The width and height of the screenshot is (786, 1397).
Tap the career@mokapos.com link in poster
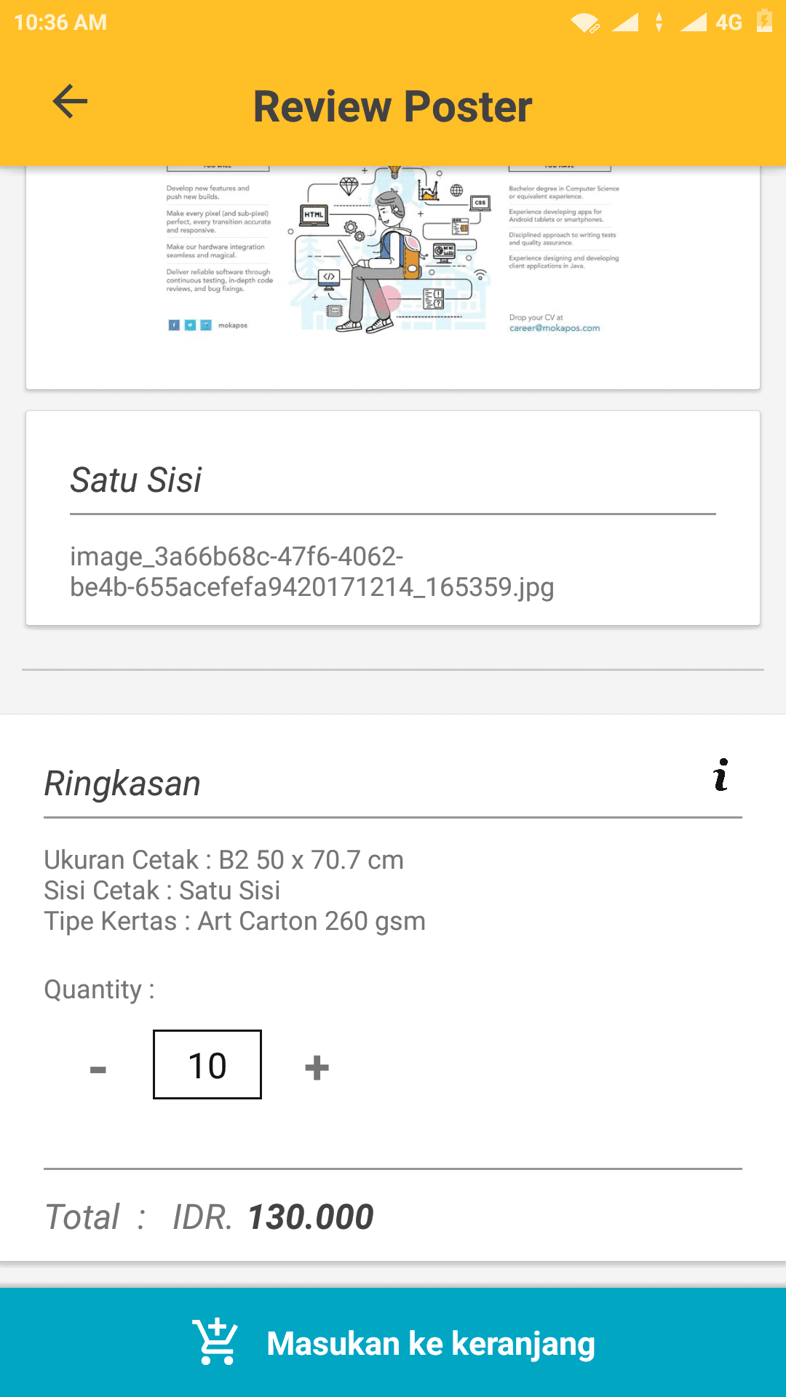pos(555,328)
